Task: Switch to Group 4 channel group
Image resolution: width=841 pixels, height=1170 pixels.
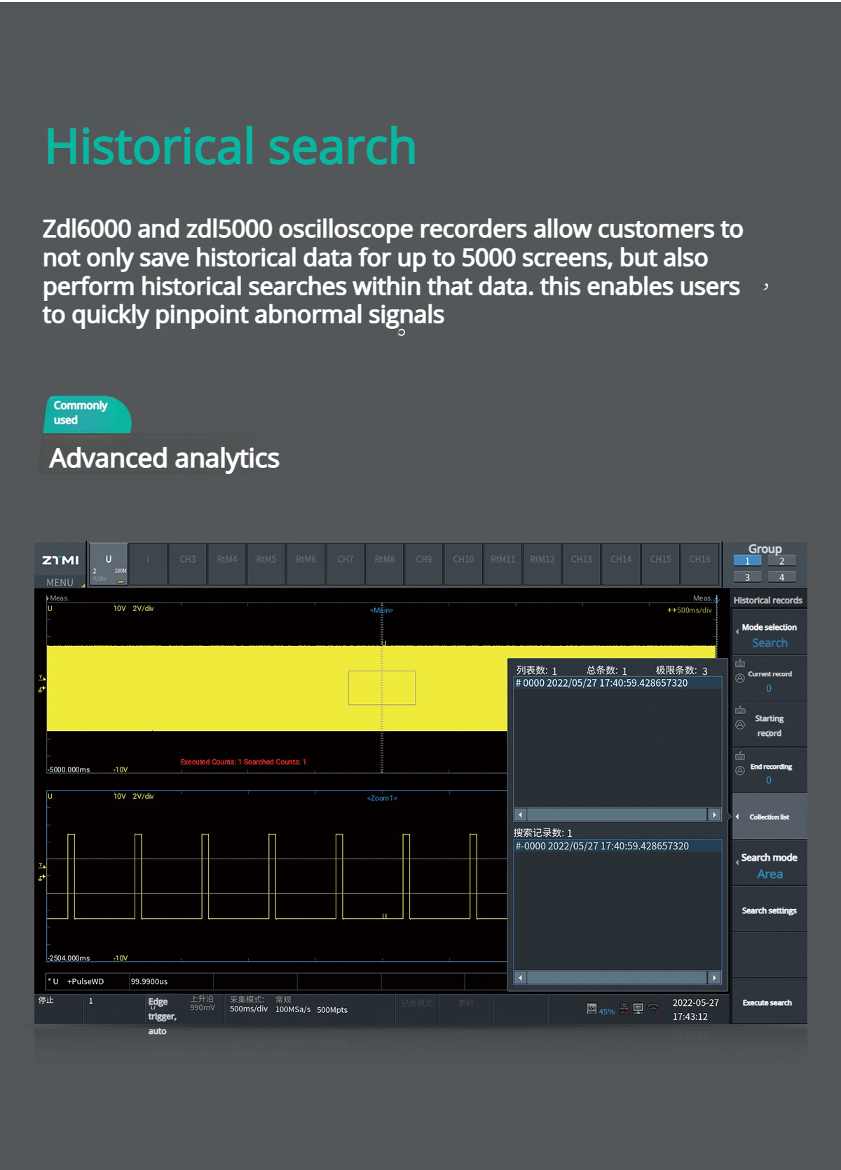Action: pyautogui.click(x=781, y=577)
